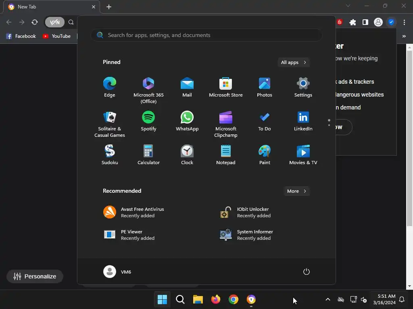Click the Start menu search field
Viewport: 413px width, 309px height.
click(x=206, y=35)
